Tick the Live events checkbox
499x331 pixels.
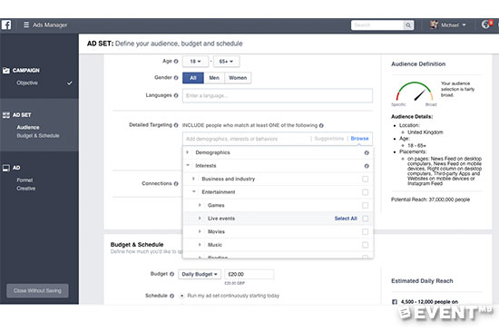point(365,219)
